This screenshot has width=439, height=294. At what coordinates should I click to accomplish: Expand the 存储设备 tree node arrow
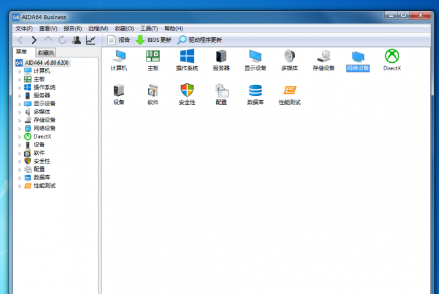[x=20, y=120]
